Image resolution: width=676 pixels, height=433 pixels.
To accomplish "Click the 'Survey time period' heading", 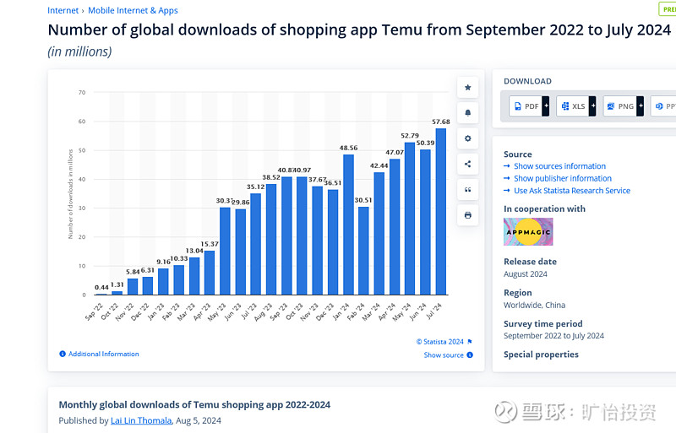I will pos(542,323).
